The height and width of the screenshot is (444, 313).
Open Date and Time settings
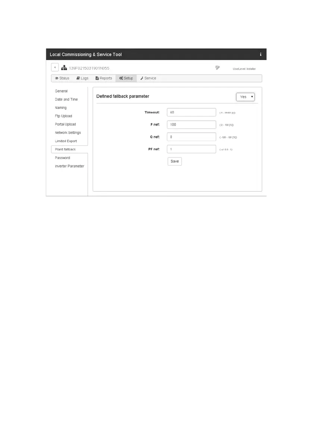click(x=66, y=99)
